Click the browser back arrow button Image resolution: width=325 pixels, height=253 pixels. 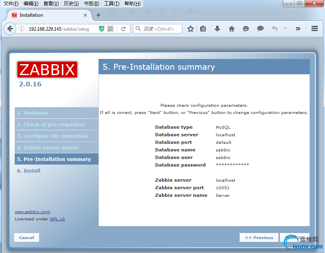10,29
